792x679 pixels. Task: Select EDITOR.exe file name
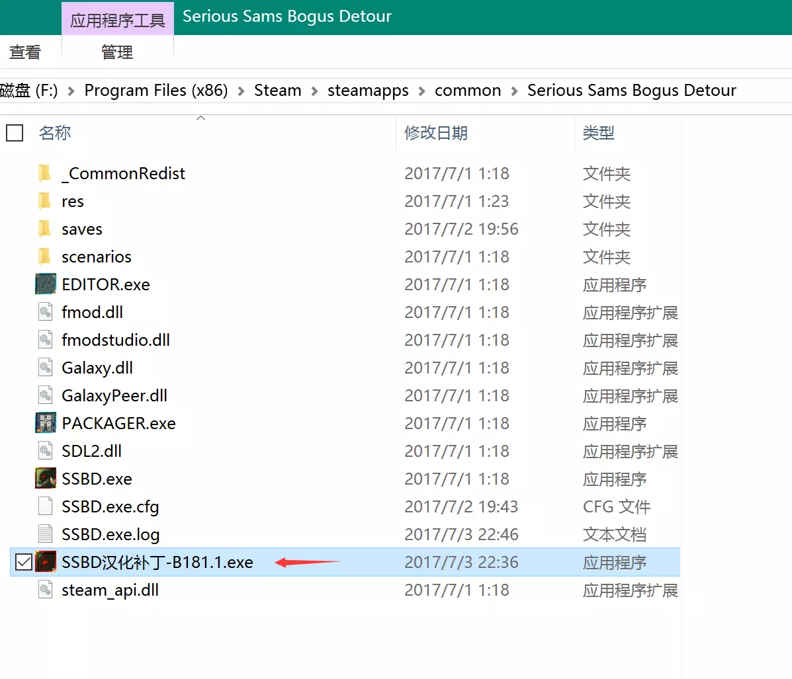coord(106,285)
